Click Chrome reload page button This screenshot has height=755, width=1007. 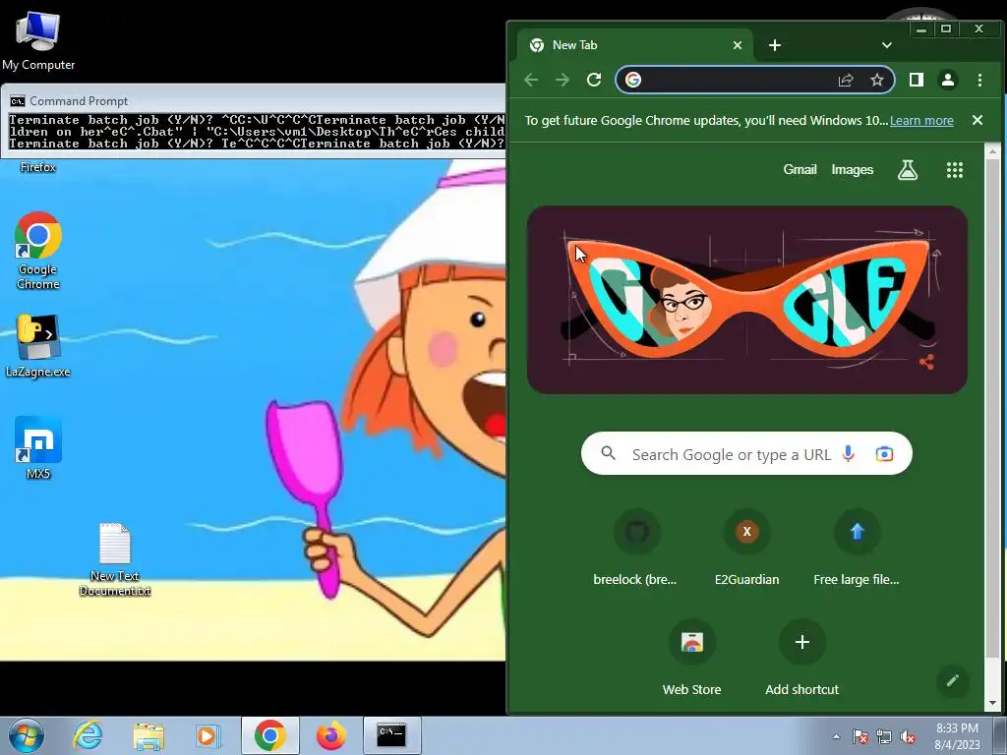[x=594, y=80]
